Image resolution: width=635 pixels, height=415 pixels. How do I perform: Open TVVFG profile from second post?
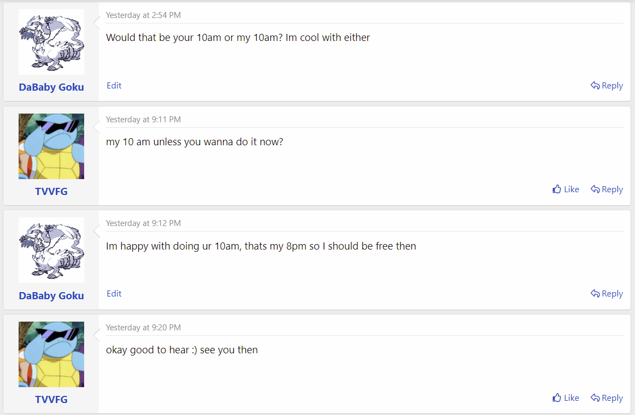coord(51,191)
